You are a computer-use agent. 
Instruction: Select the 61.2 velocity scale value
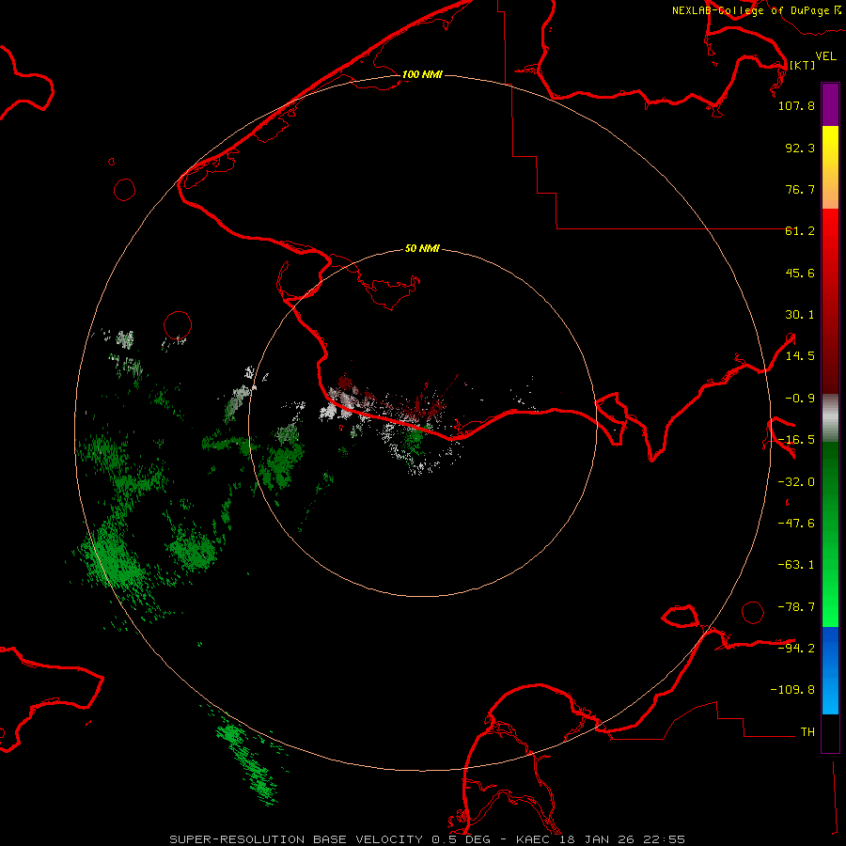pos(800,231)
